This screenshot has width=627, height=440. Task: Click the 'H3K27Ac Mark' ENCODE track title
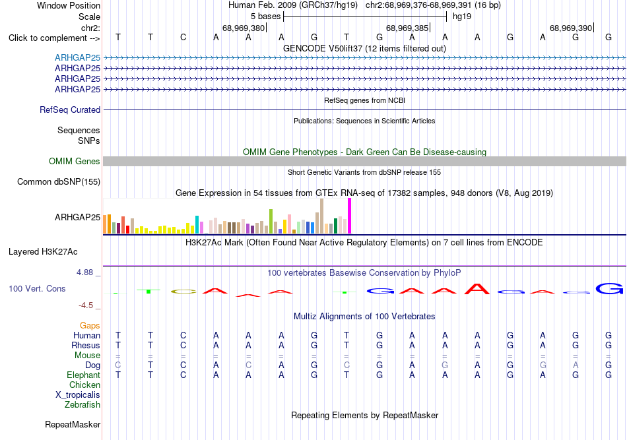[364, 243]
